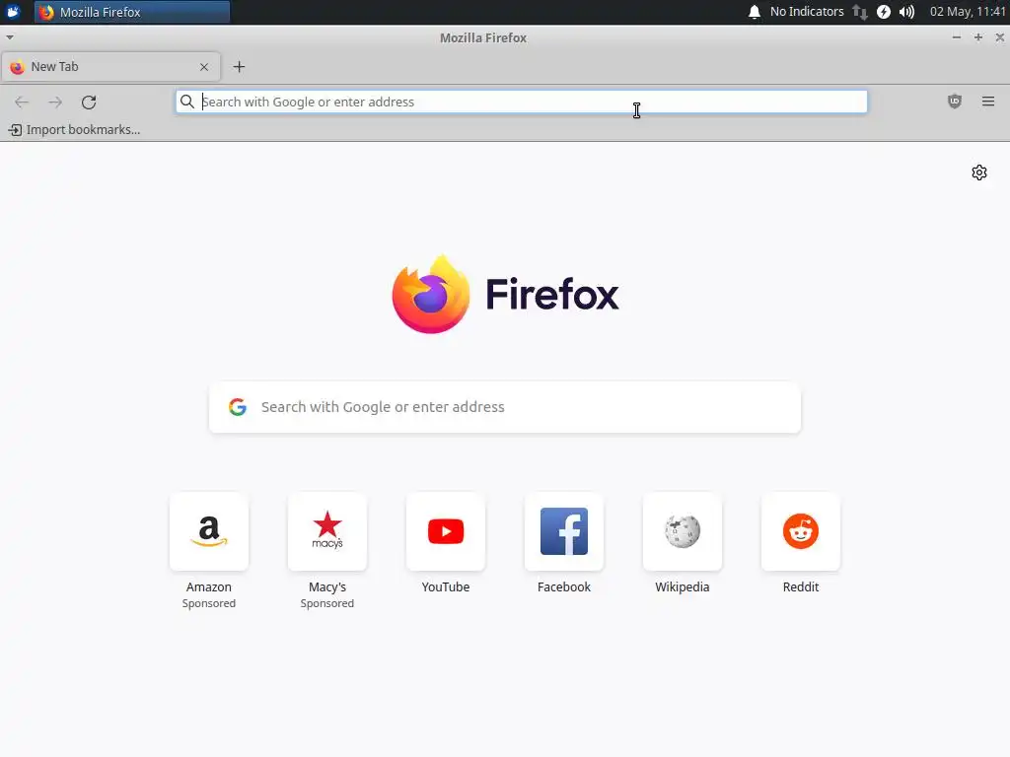Select the New Tab tab
The width and height of the screenshot is (1010, 757).
click(110, 67)
